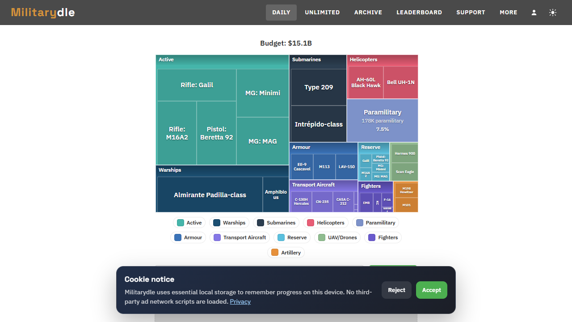
Task: Click the Warships treemap group header
Action: (x=223, y=170)
